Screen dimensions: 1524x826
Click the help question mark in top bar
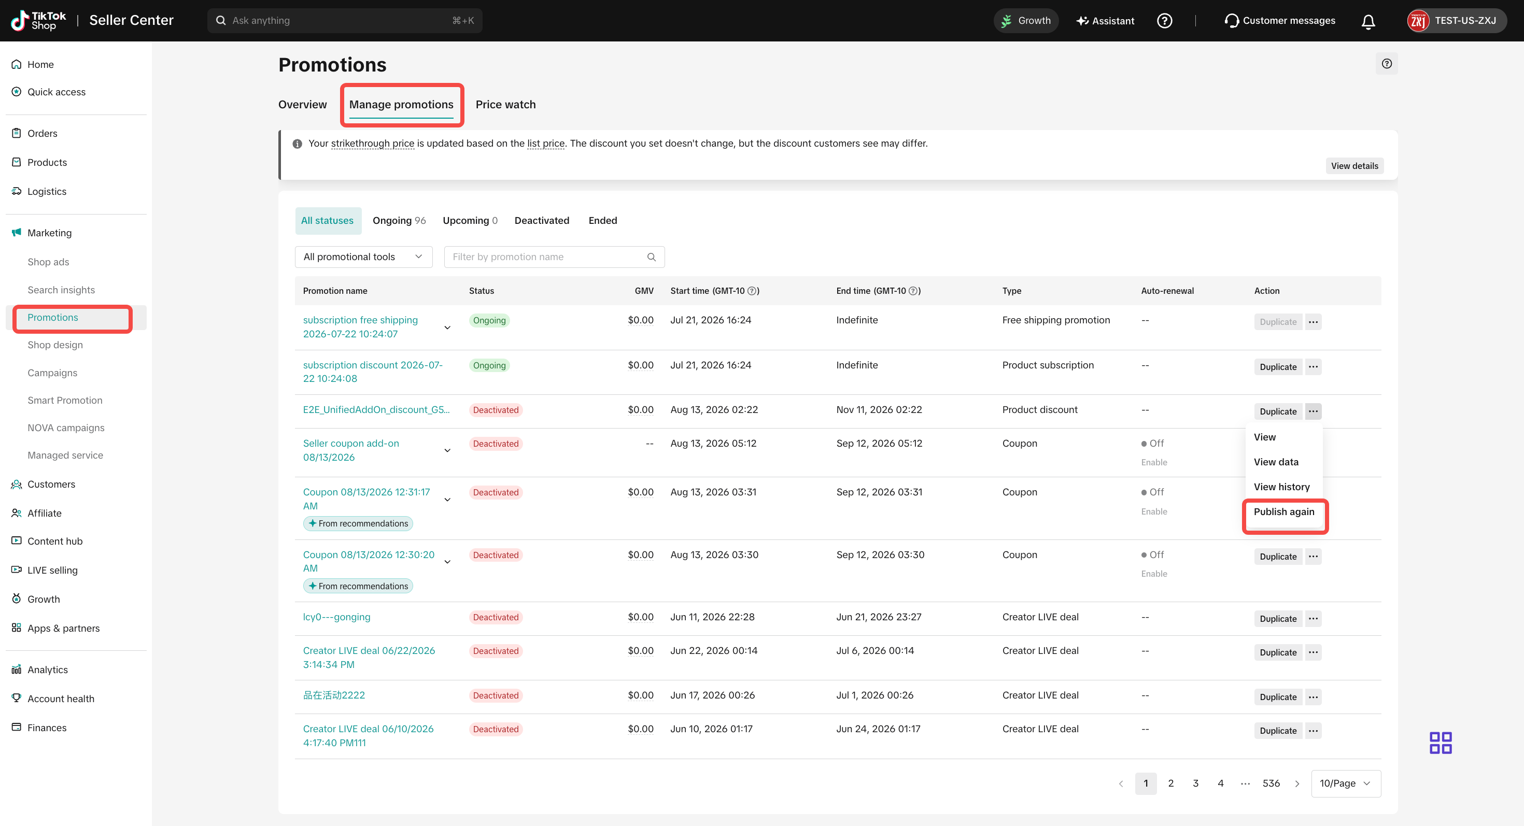point(1164,21)
